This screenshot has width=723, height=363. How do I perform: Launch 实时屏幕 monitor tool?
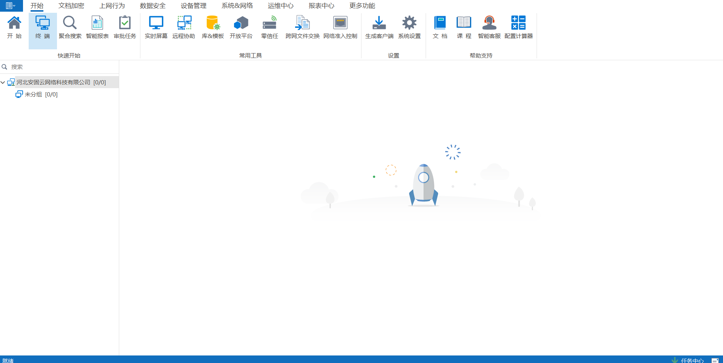coord(156,23)
